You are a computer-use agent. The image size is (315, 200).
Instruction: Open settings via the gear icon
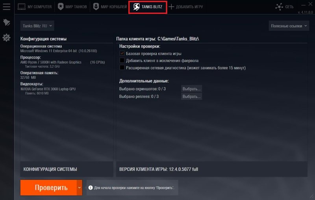[6, 38]
